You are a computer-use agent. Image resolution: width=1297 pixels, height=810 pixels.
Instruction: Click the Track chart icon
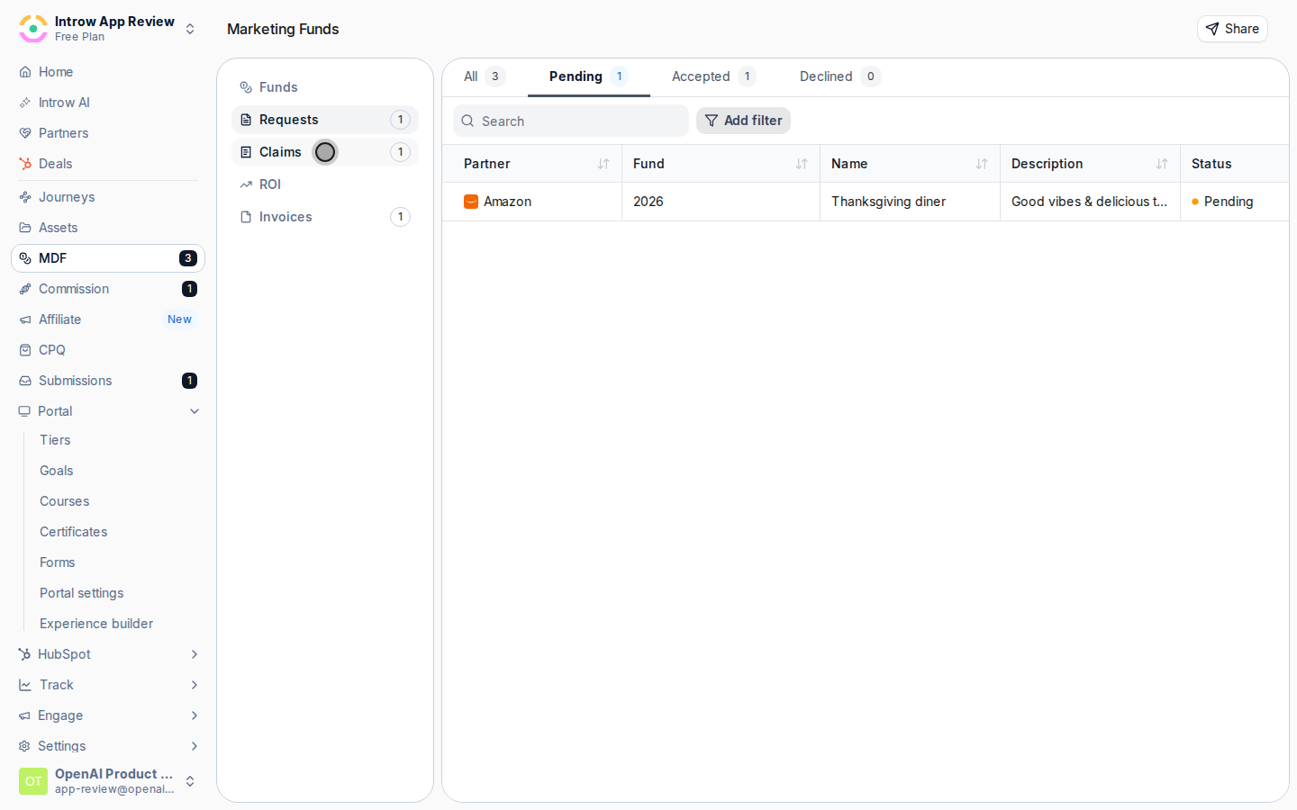click(25, 685)
